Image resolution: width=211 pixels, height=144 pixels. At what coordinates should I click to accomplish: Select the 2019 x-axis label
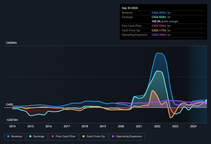[103, 126]
